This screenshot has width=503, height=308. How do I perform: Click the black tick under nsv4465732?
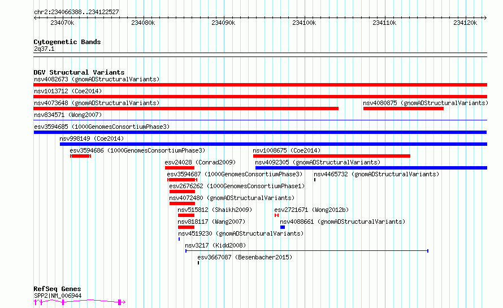coord(315,180)
